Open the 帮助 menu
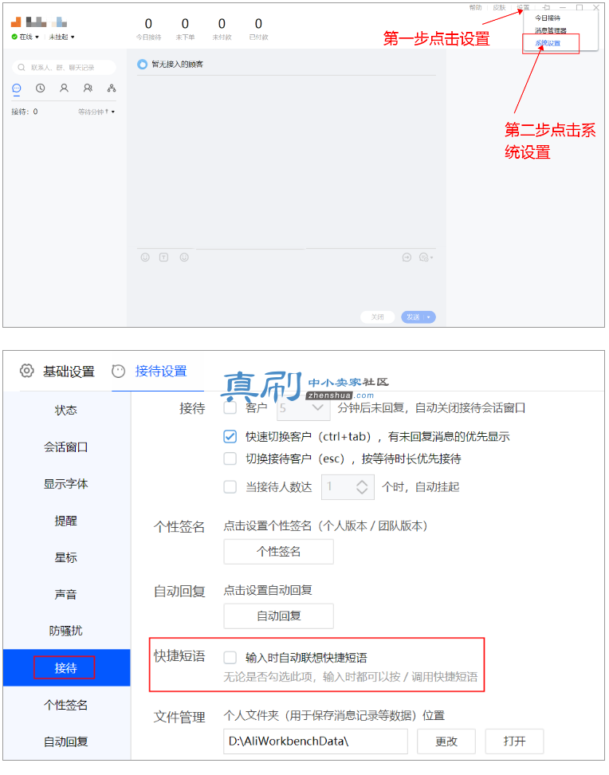Image resolution: width=609 pixels, height=775 pixels. [476, 7]
